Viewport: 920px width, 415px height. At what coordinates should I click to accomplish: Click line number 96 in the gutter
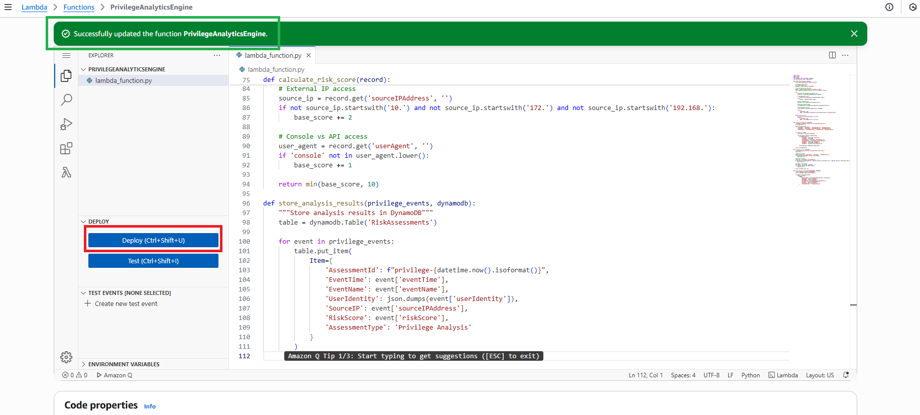point(246,203)
